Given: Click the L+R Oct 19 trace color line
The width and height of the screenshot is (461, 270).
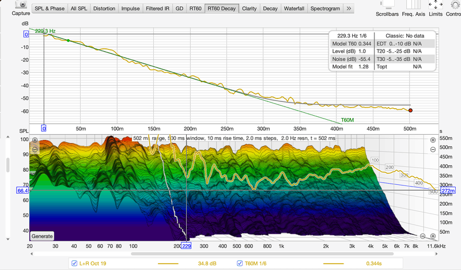Looking at the screenshot, I should coord(168,264).
